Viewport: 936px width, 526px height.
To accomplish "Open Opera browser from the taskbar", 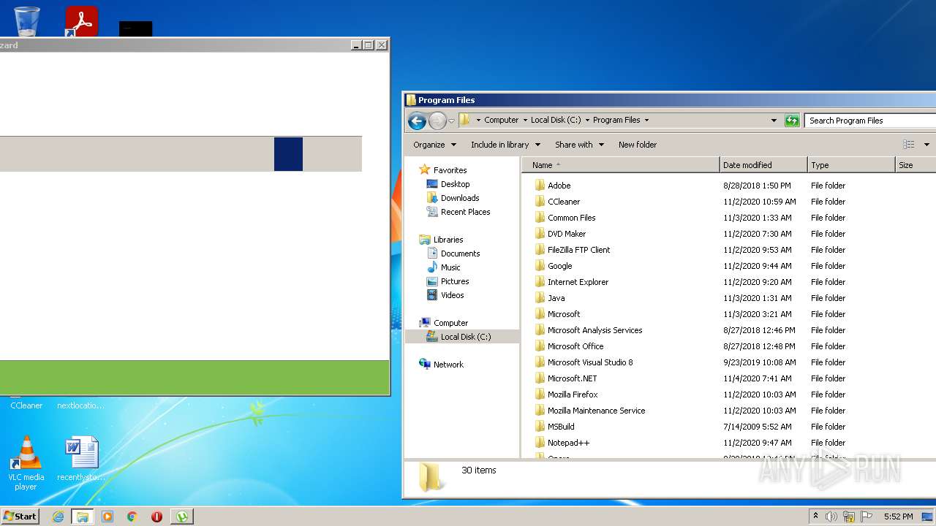I will 156,517.
